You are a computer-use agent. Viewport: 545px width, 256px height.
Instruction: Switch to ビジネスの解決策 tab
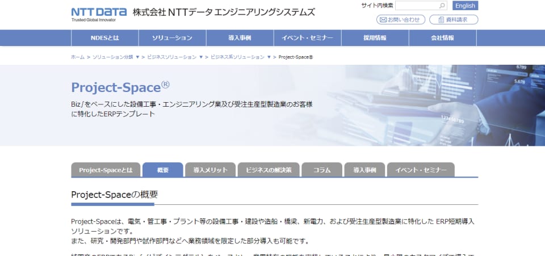pyautogui.click(x=269, y=170)
